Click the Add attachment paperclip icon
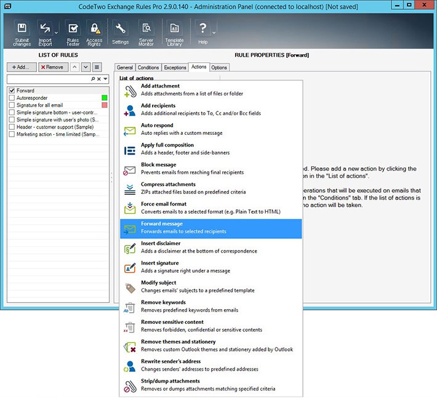The width and height of the screenshot is (437, 399). [130, 91]
